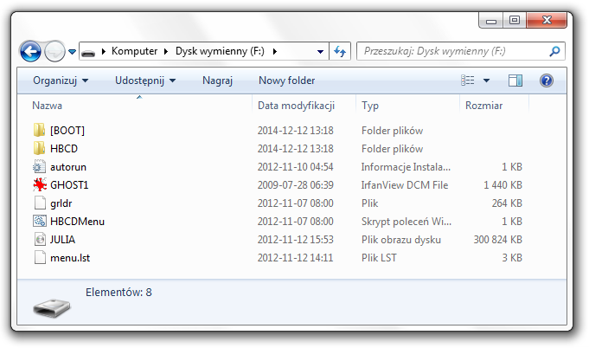The height and width of the screenshot is (348, 589).
Task: Click size 300 824 KB of JULIA
Action: [497, 240]
